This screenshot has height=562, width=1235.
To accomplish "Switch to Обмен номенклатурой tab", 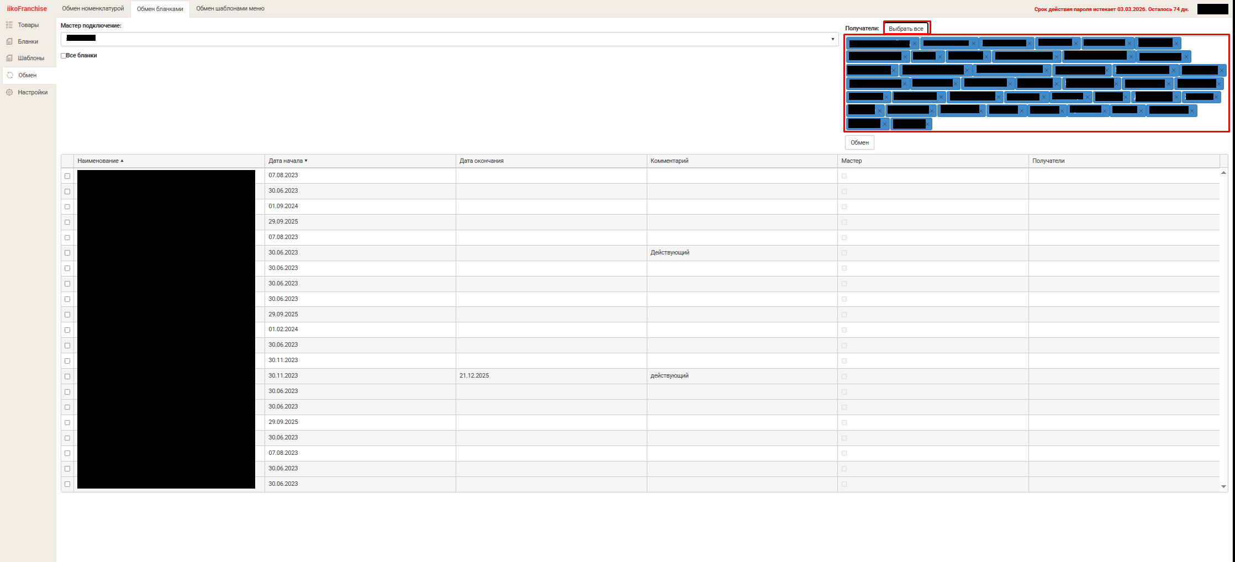I will click(x=93, y=8).
